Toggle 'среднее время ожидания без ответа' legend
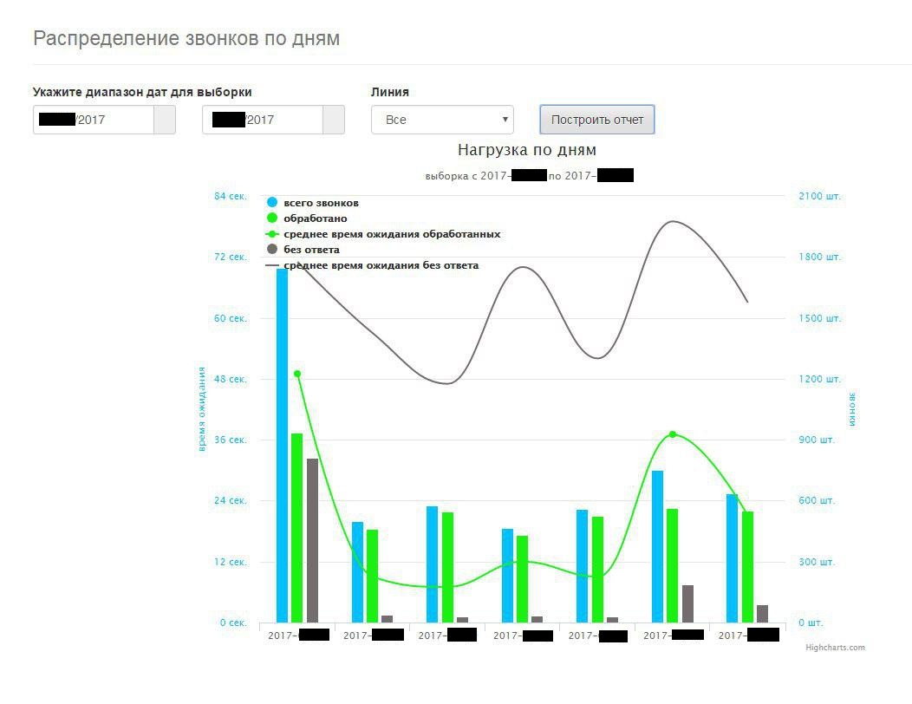This screenshot has width=912, height=704. coord(372,264)
